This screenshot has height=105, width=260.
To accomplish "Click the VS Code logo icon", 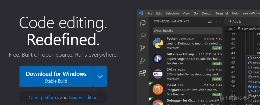I will 141,13.
